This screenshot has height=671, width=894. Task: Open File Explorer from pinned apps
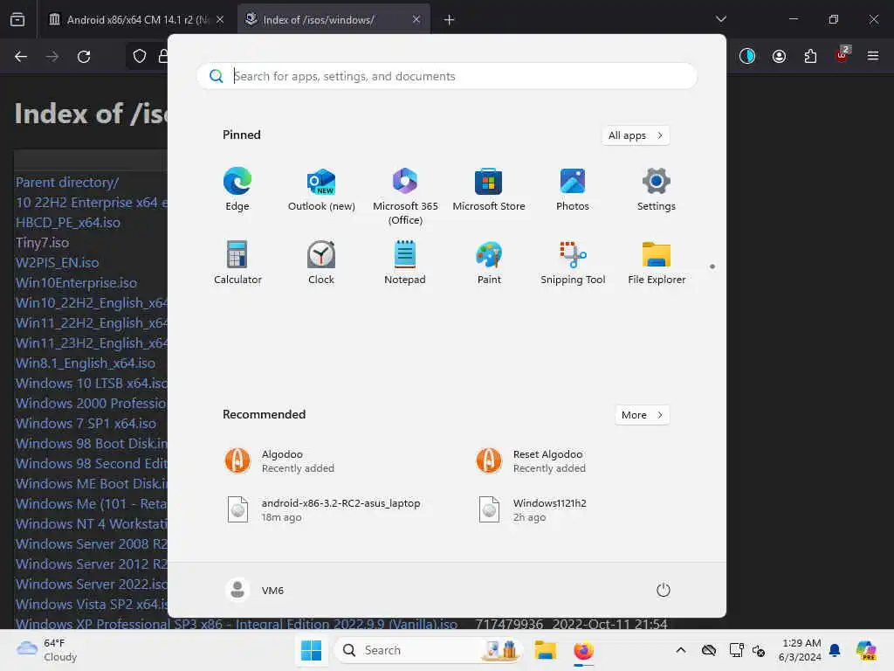tap(657, 263)
